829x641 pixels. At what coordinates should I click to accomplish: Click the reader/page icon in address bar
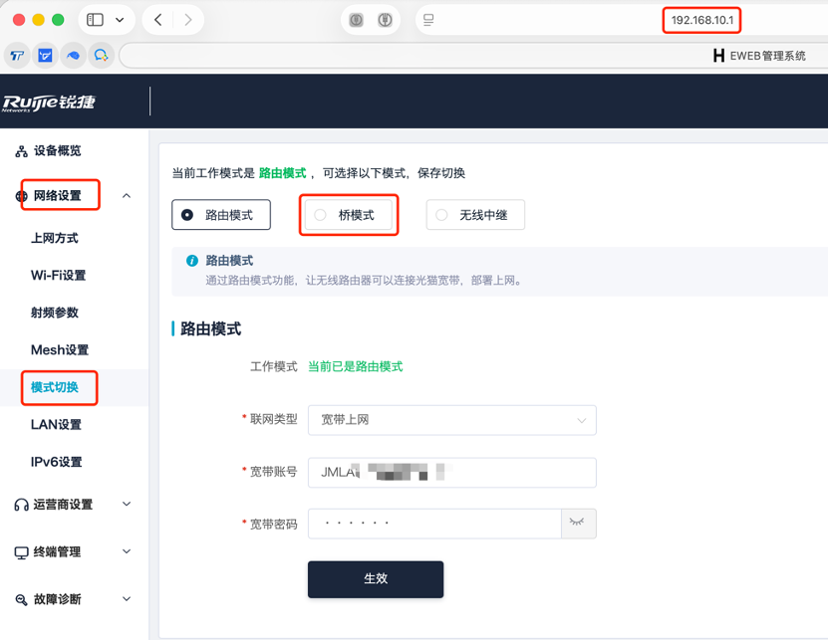point(428,20)
